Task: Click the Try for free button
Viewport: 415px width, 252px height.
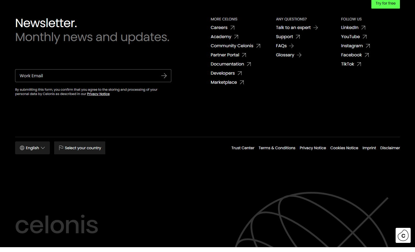Action: coord(385,3)
